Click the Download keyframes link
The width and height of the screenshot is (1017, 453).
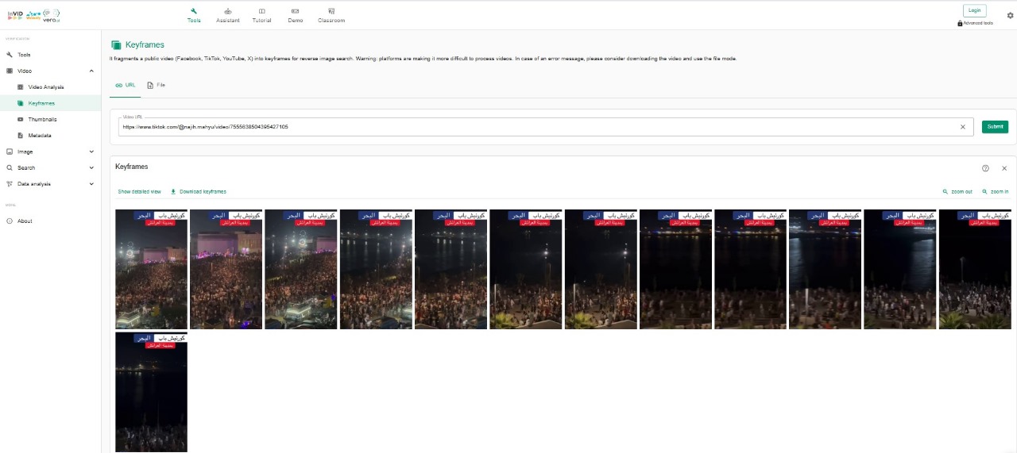coord(199,192)
